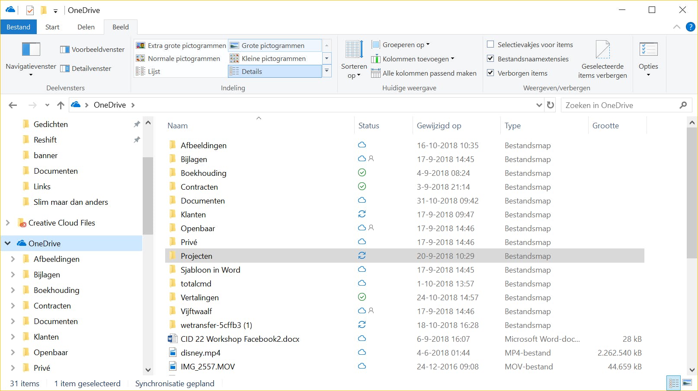
Task: Go up one folder level with the arrow
Action: pos(61,105)
